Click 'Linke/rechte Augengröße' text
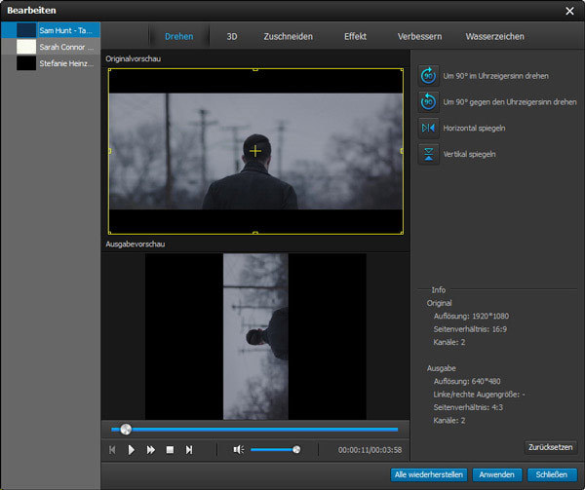The height and width of the screenshot is (490, 585). [476, 395]
